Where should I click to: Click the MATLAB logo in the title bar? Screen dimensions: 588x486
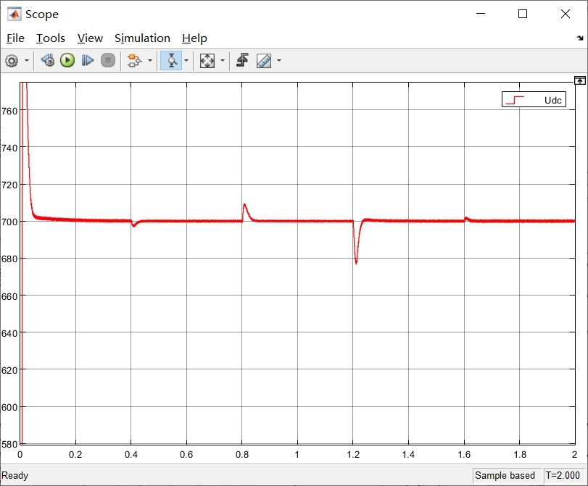click(x=15, y=14)
